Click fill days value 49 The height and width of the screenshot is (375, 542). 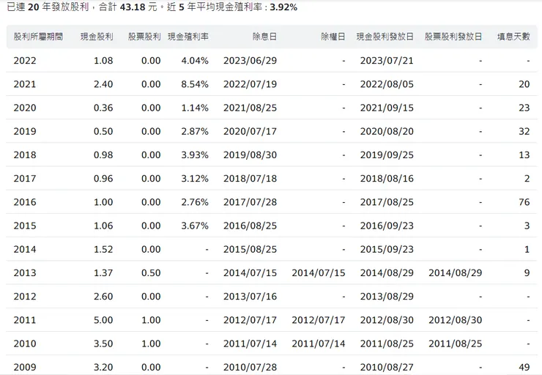click(x=524, y=367)
